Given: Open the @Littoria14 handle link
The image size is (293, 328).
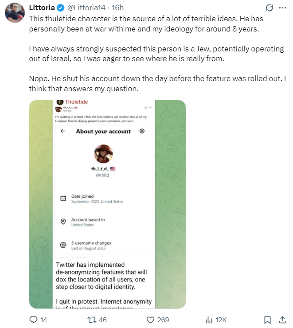Looking at the screenshot, I should 87,8.
